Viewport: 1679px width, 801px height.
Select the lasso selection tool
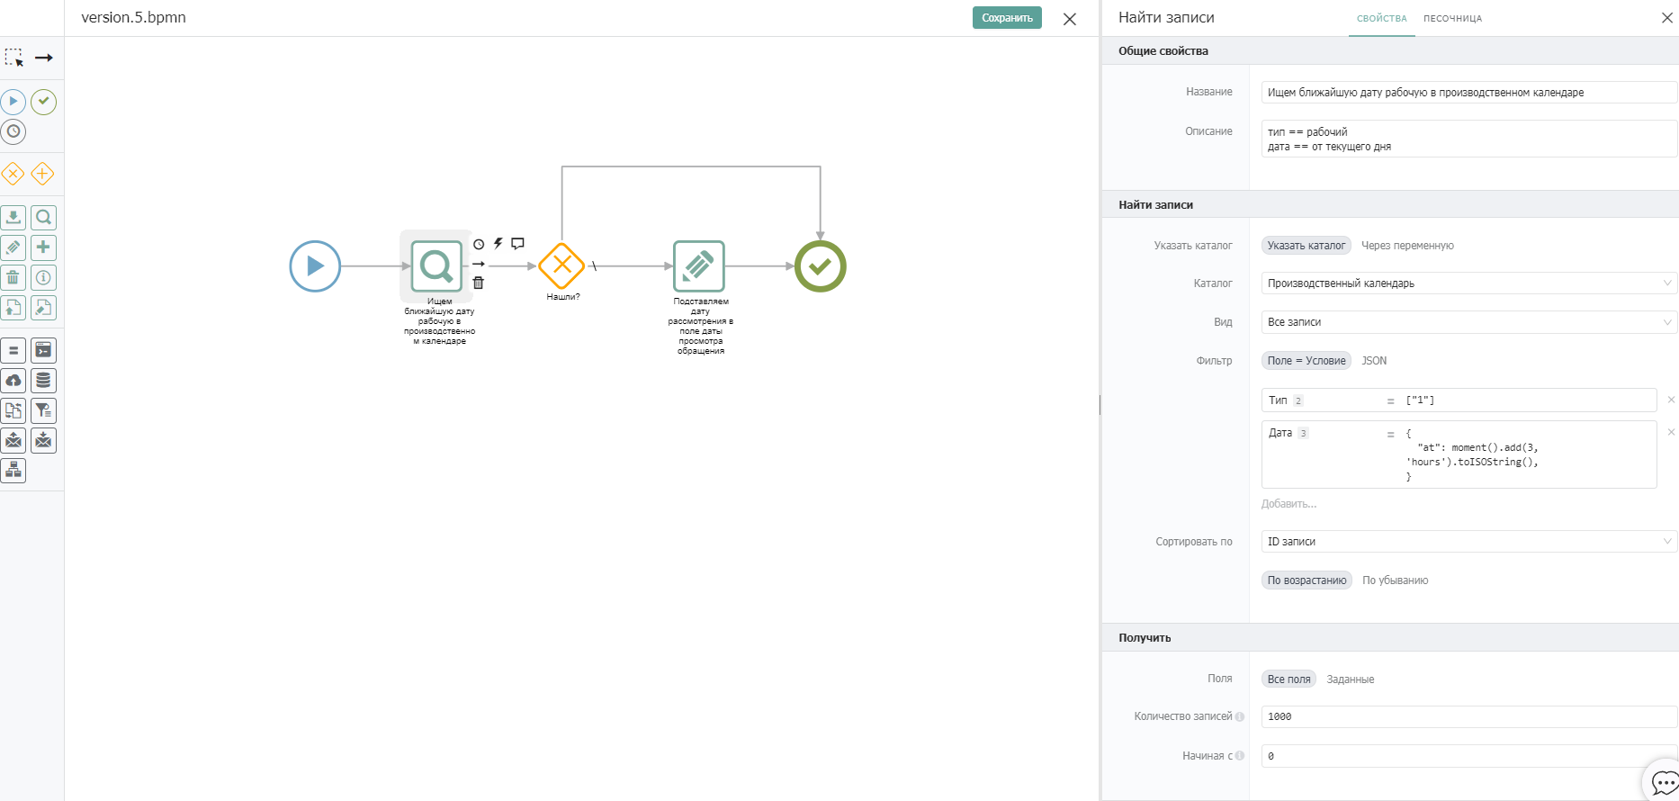[13, 58]
